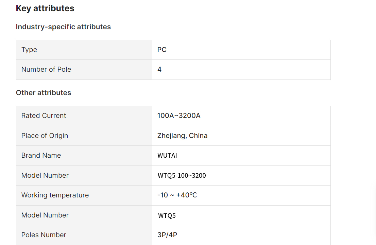
Task: Click the Rated Current label
Action: [44, 116]
